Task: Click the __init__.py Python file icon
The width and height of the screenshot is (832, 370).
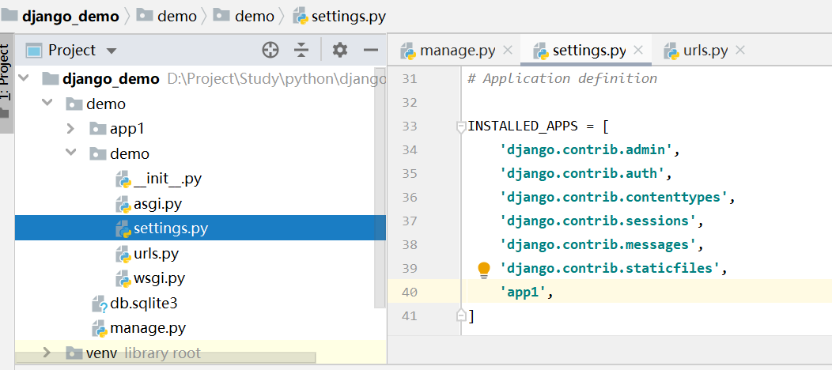Action: pos(123,179)
